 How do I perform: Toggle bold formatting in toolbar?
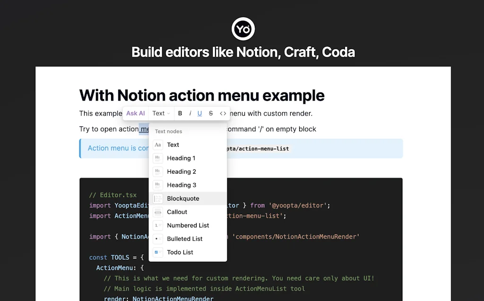[180, 113]
